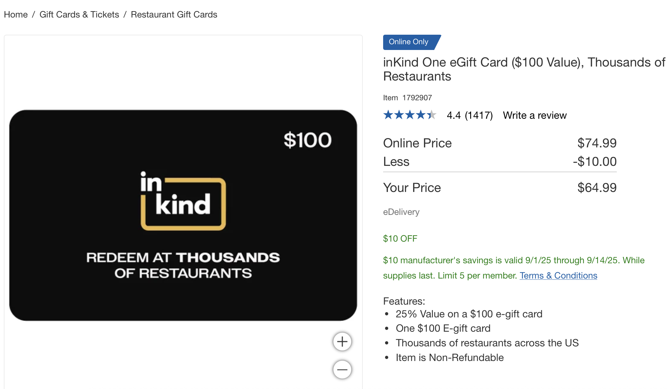
Task: Click the zoom out minus icon
Action: 342,370
